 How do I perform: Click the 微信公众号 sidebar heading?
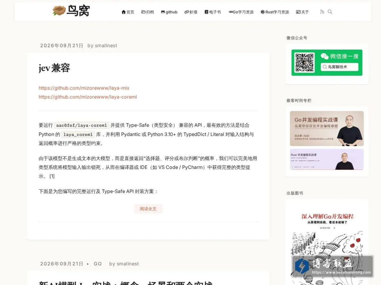coord(297,38)
